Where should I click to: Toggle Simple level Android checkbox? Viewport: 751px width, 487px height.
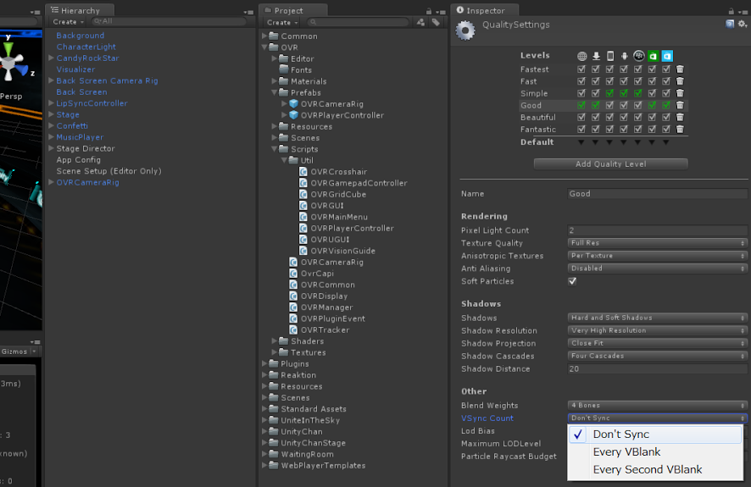[624, 93]
